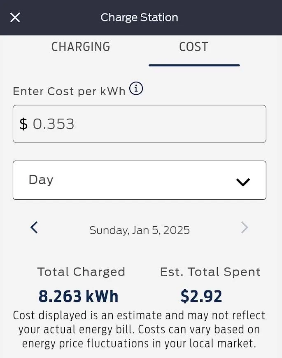Viewport: 282px width, 358px height.
Task: Tap the Charge Station header title
Action: 139,17
